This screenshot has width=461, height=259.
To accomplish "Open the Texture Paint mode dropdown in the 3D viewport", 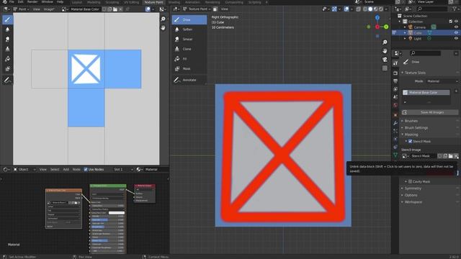I will [x=197, y=9].
